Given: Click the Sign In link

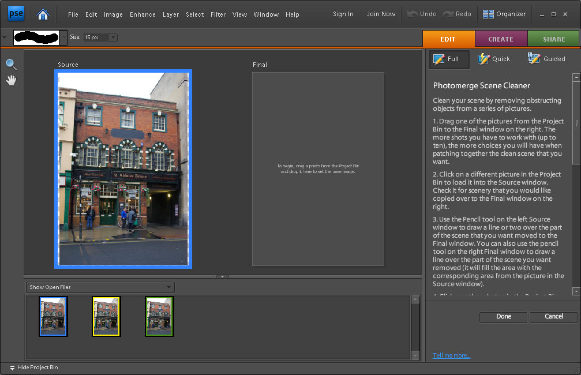Looking at the screenshot, I should click(x=343, y=14).
